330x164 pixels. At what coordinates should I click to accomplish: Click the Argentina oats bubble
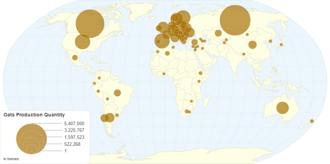pyautogui.click(x=110, y=117)
